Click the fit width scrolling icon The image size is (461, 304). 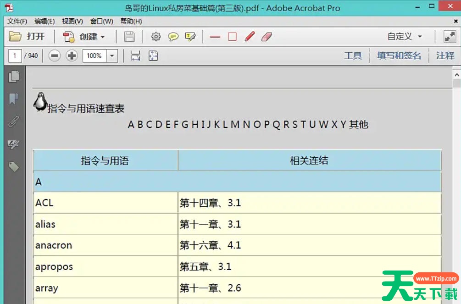[x=135, y=56]
